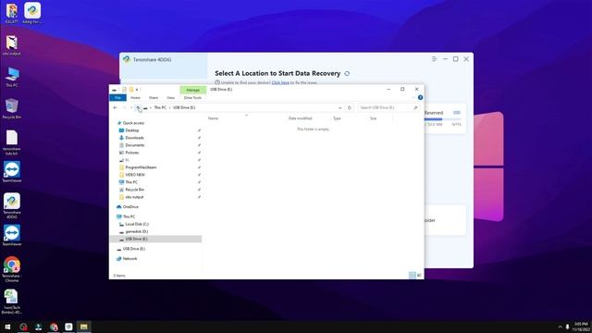Select Quick access in navigation pane
Viewport: 592px width, 333px height.
pyautogui.click(x=133, y=123)
